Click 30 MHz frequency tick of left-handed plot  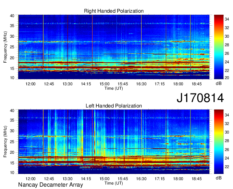click(12, 131)
